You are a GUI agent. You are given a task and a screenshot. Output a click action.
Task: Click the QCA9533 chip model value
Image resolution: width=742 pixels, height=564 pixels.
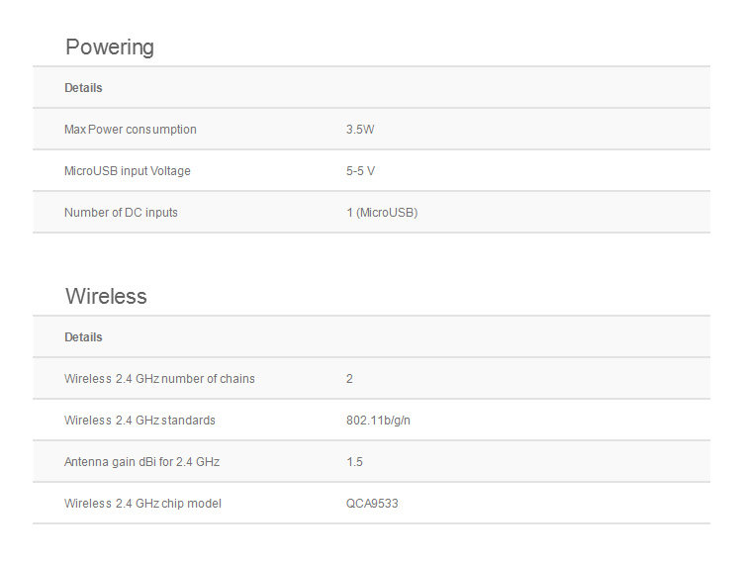[372, 504]
